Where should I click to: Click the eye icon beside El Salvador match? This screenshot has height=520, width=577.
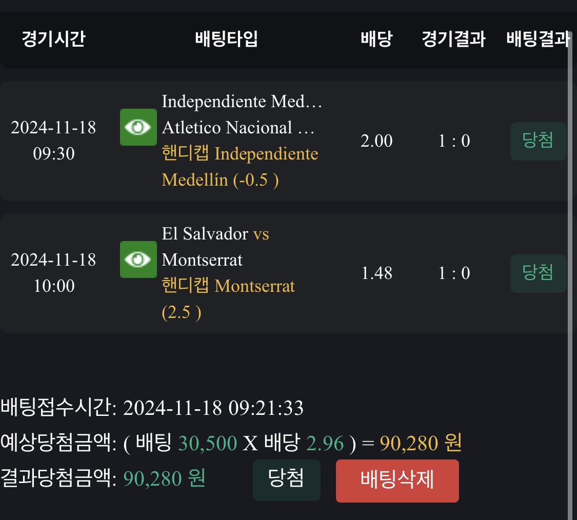[x=138, y=259]
